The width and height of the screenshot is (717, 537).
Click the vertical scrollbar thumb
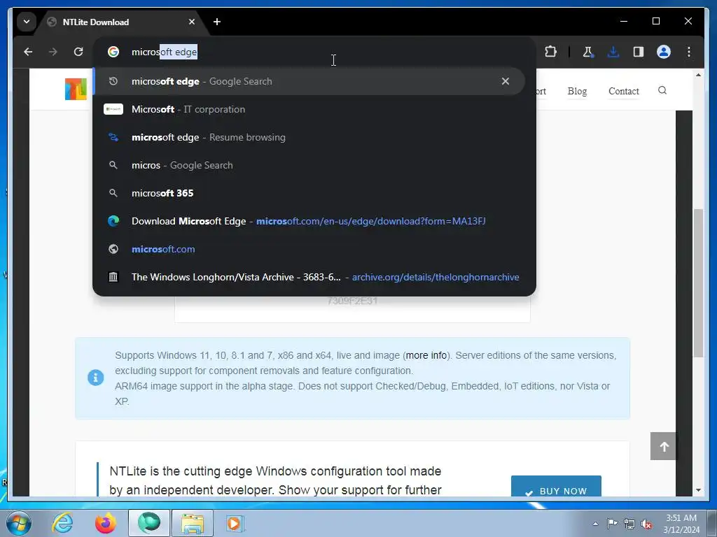coord(698,283)
